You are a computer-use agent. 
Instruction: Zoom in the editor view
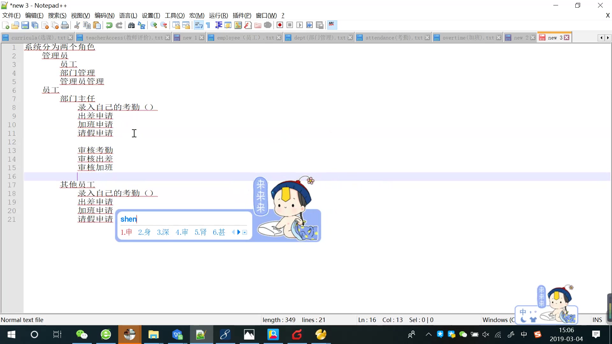click(154, 25)
